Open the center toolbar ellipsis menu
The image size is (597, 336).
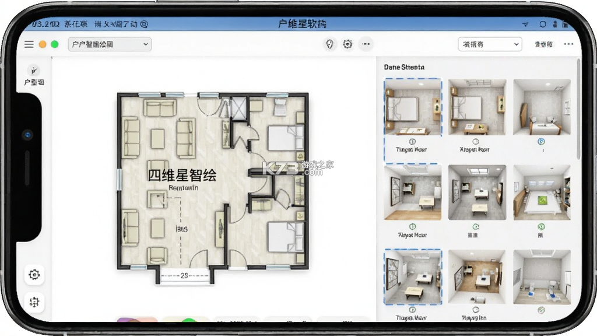(366, 44)
